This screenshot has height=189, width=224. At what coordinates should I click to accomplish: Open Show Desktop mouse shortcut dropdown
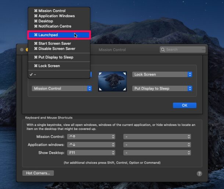click(x=157, y=153)
